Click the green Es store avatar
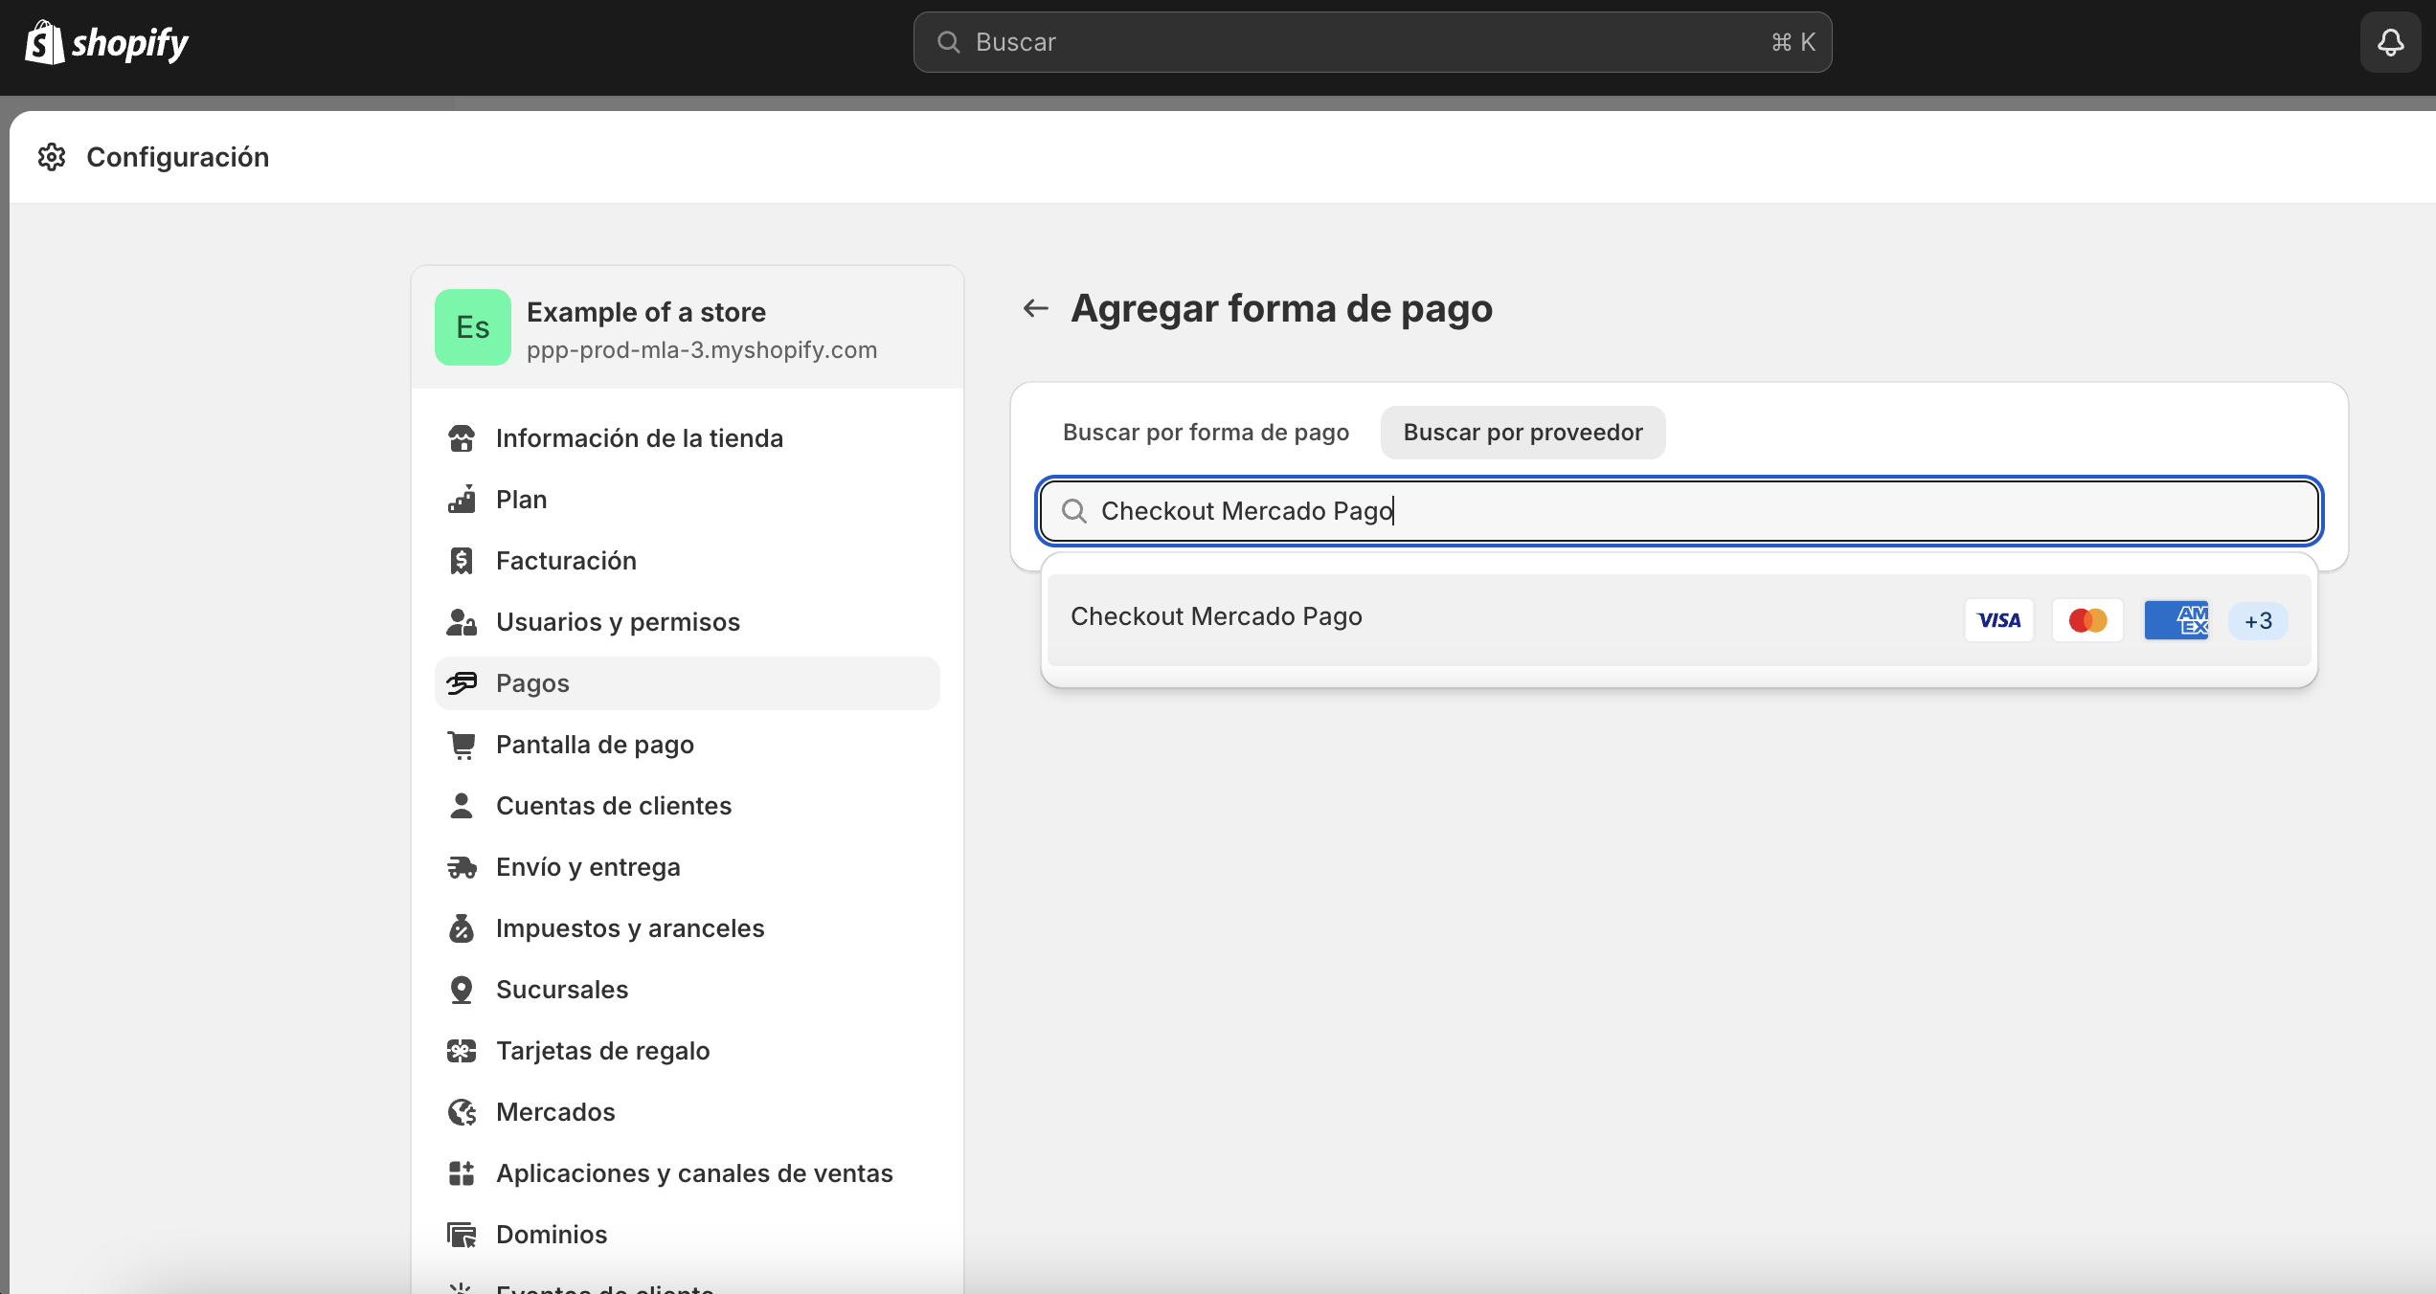Image resolution: width=2436 pixels, height=1294 pixels. click(x=473, y=327)
